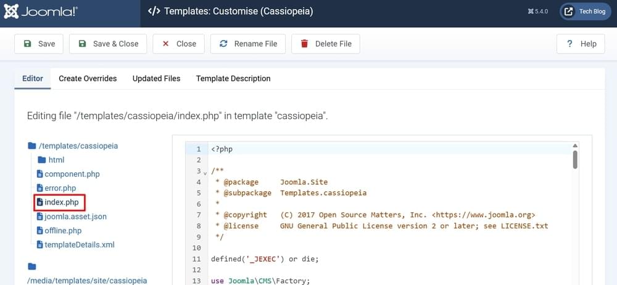Click the red X icon on Close
The width and height of the screenshot is (617, 285).
tap(165, 44)
